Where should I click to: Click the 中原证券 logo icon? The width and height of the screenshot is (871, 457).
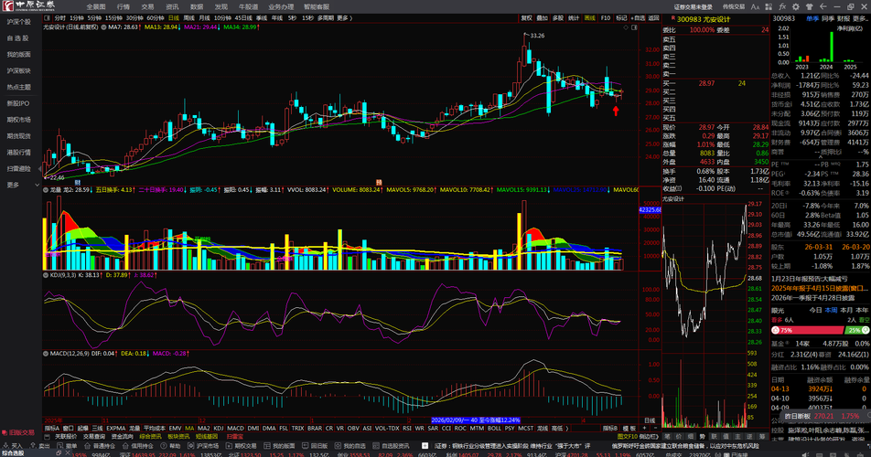pyautogui.click(x=7, y=6)
